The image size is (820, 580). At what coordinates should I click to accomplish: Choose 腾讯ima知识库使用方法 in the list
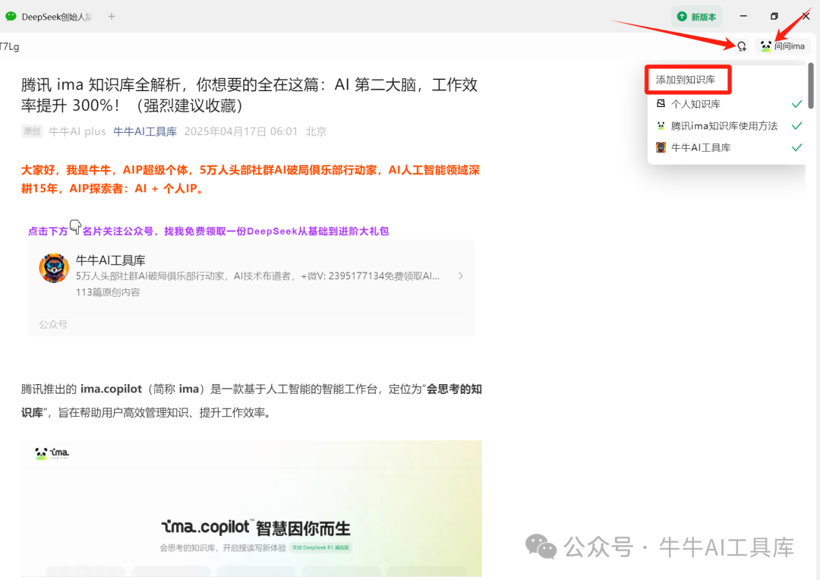(x=728, y=126)
